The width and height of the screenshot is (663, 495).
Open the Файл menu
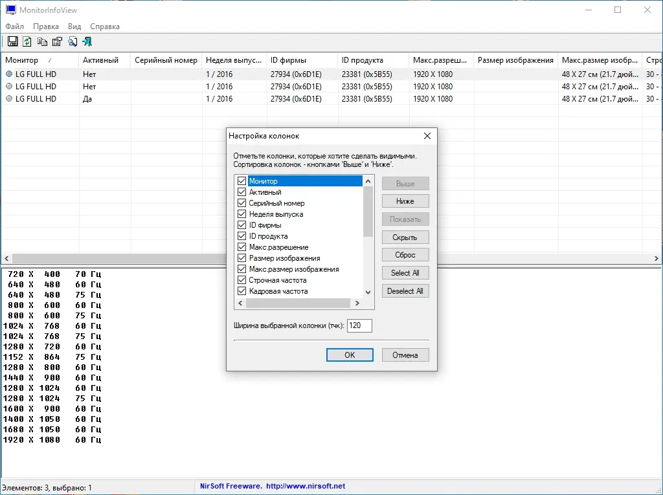coord(14,27)
